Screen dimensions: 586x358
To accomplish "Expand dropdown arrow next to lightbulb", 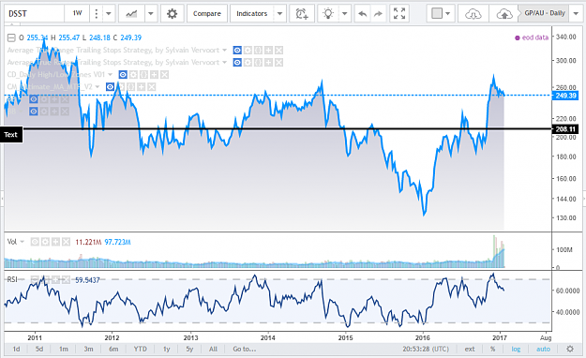I will tap(345, 14).
